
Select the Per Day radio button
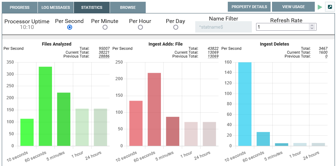coord(176,27)
